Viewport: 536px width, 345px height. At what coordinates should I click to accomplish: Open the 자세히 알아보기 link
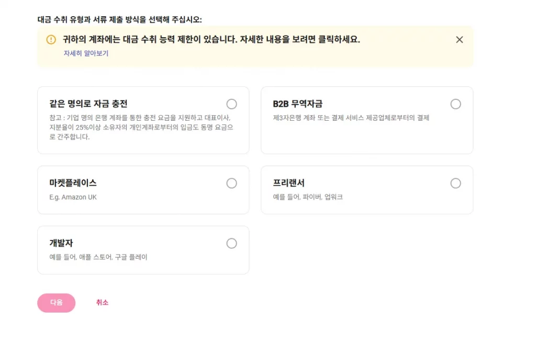pos(86,53)
